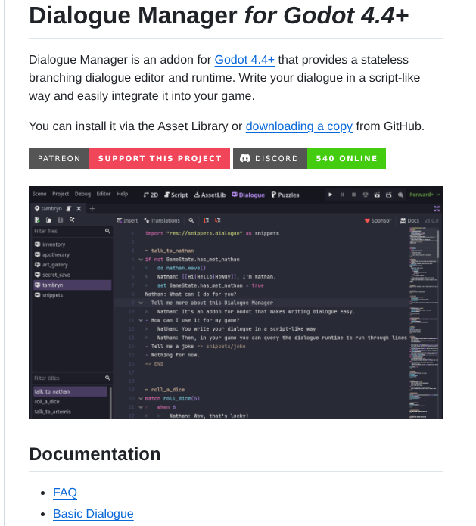Click the code editor minimap
Viewport: 476px width, 526px height.
[x=422, y=323]
